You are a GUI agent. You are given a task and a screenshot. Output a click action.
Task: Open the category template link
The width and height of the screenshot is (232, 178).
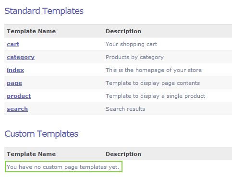coord(21,57)
